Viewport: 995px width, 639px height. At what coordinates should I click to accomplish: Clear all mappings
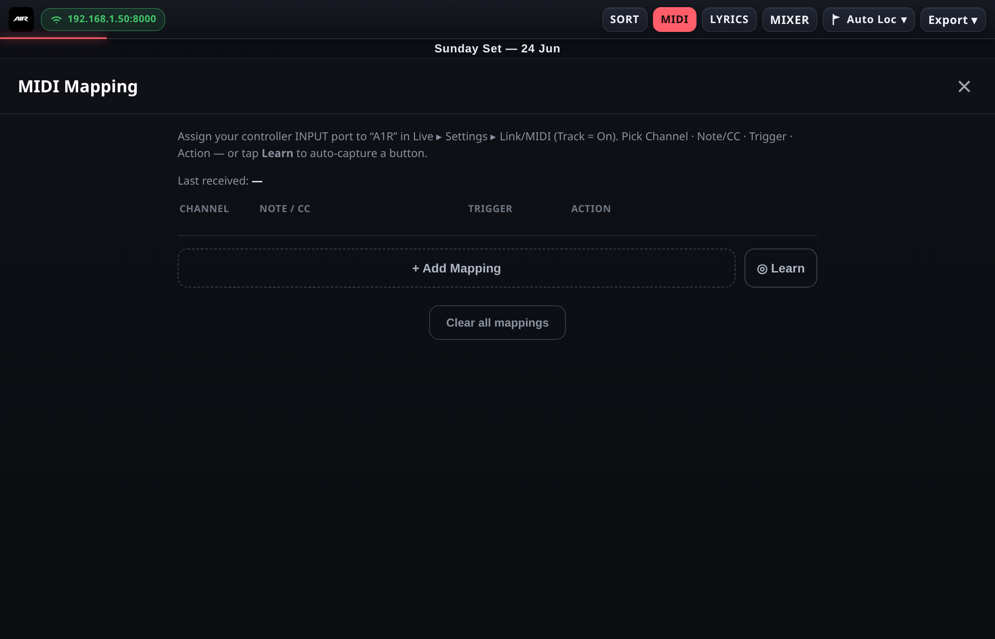(x=497, y=323)
